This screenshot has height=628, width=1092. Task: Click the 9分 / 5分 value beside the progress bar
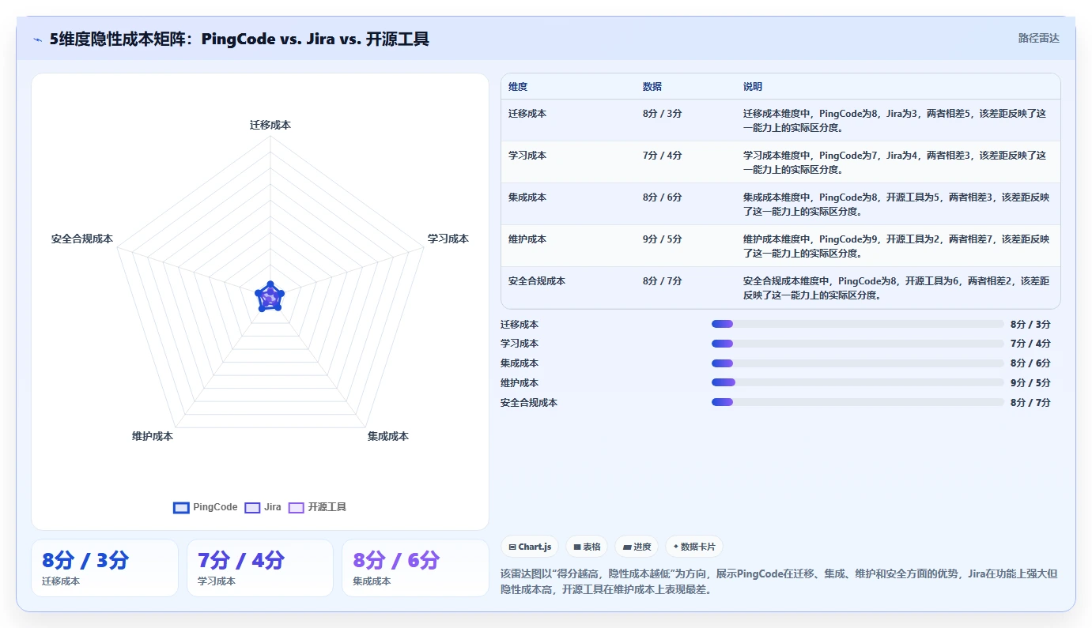point(1030,382)
